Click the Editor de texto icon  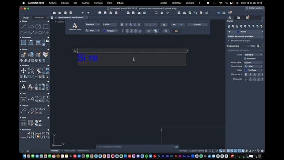tap(75, 27)
